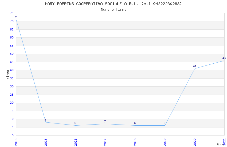The height and width of the screenshot is (147, 227).
Task: Click the Firme y-axis title
Action: coord(8,75)
